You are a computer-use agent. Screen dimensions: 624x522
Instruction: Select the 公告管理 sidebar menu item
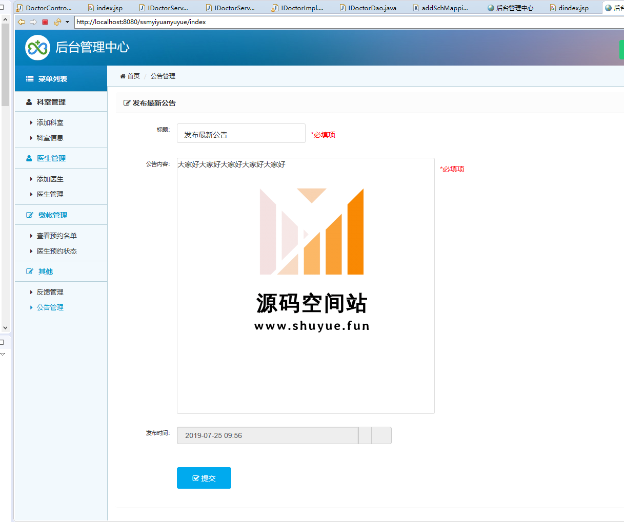50,307
